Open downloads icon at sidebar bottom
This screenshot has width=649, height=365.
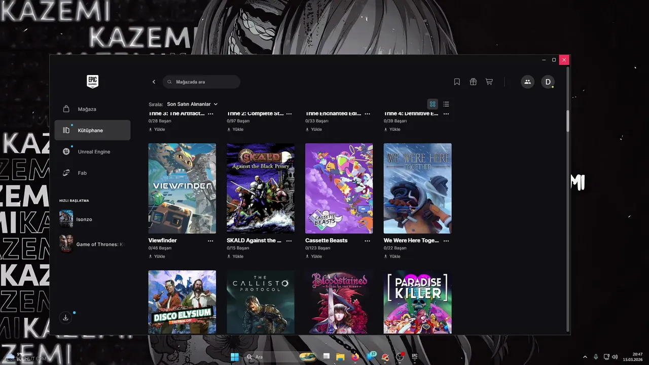tap(65, 317)
